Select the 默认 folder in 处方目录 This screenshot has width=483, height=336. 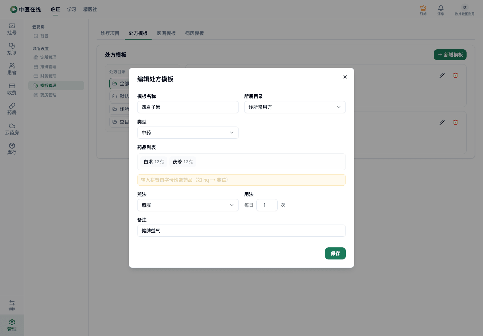(119, 96)
